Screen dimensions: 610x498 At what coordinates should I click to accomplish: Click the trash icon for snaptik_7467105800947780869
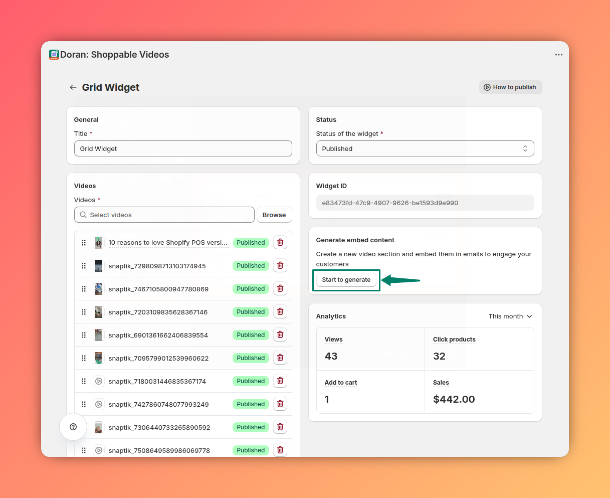[280, 289]
